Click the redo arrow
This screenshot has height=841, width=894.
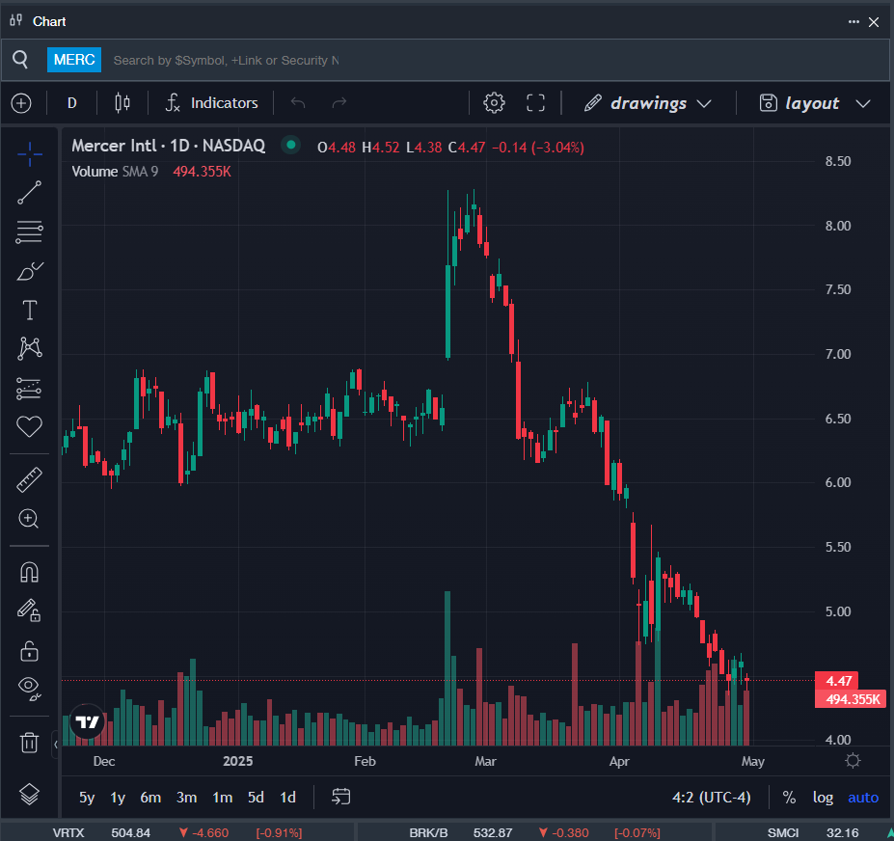point(339,102)
